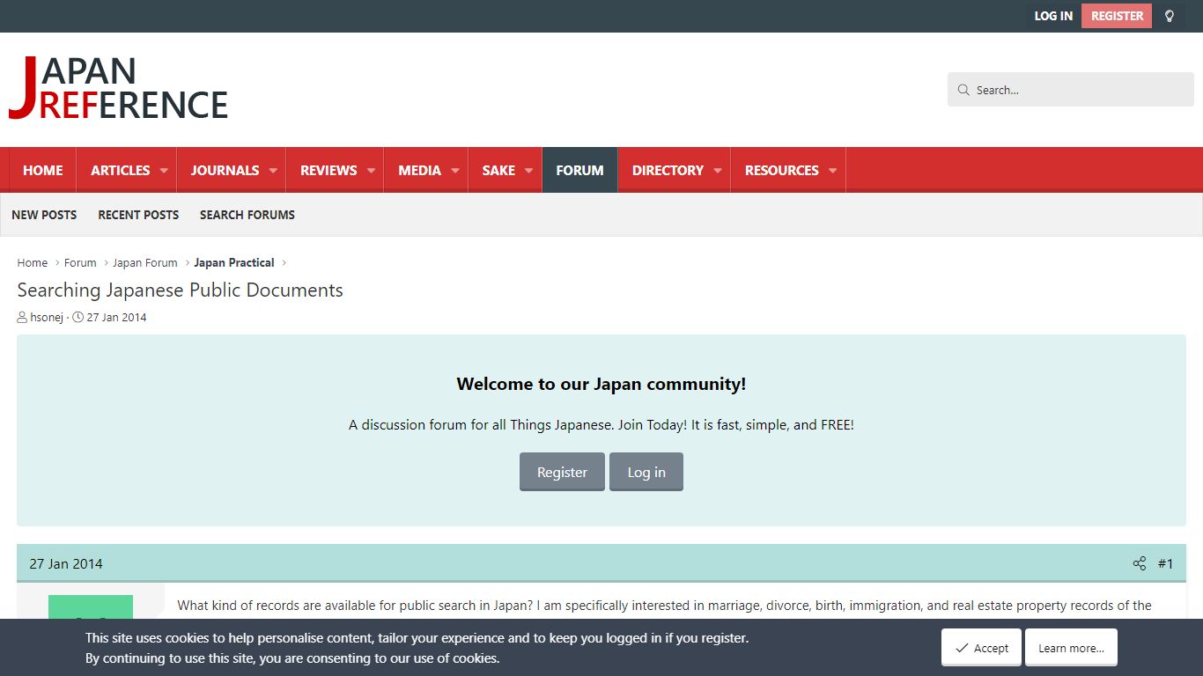Open the Sake nav tab
The image size is (1203, 676).
(x=498, y=171)
